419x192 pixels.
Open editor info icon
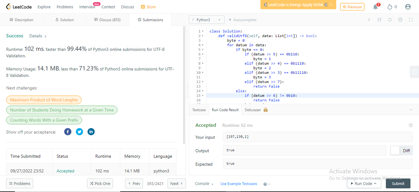[369, 20]
